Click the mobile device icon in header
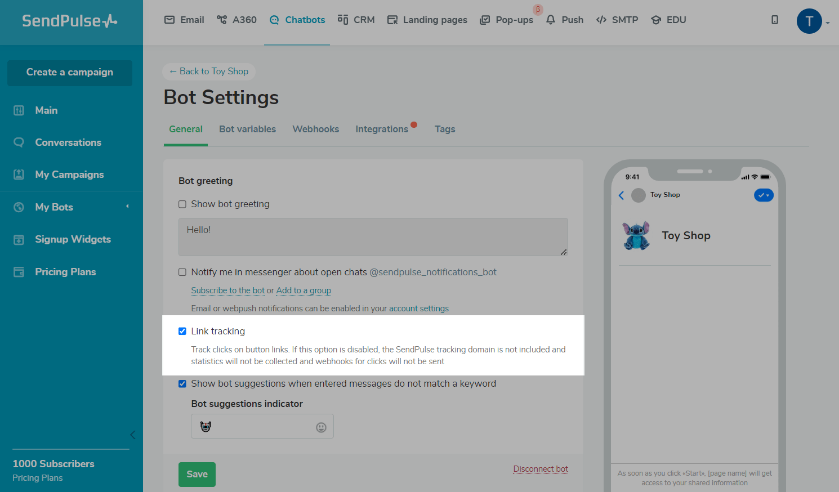Image resolution: width=839 pixels, height=492 pixels. pyautogui.click(x=775, y=20)
